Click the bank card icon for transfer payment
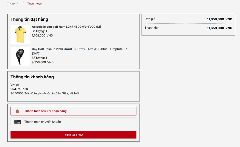The height and width of the screenshot is (147, 240). (x=17, y=122)
